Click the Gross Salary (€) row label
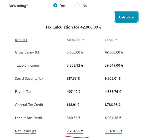The height and width of the screenshot is (139, 146). pos(27,52)
